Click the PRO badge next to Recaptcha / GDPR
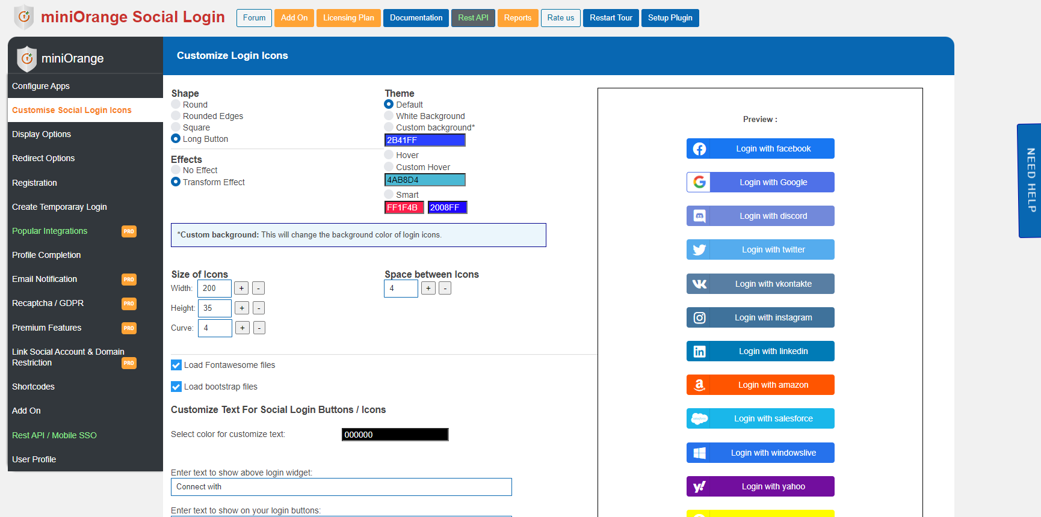The height and width of the screenshot is (517, 1041). 129,304
